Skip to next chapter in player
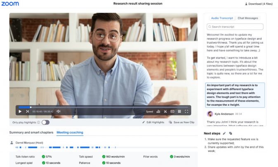This screenshot has height=167, width=278. click(x=27, y=111)
